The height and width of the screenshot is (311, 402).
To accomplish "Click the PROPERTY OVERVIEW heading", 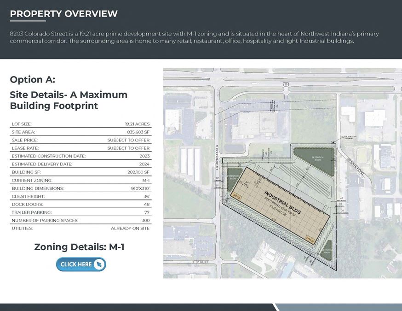I will coord(63,14).
